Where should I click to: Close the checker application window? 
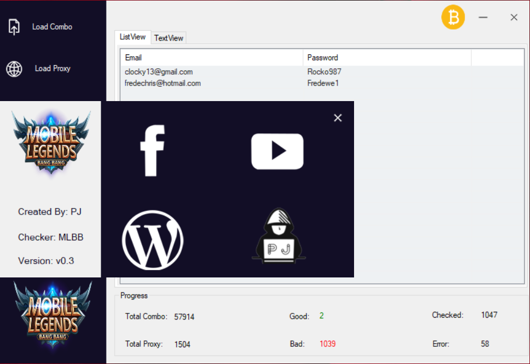[x=514, y=17]
